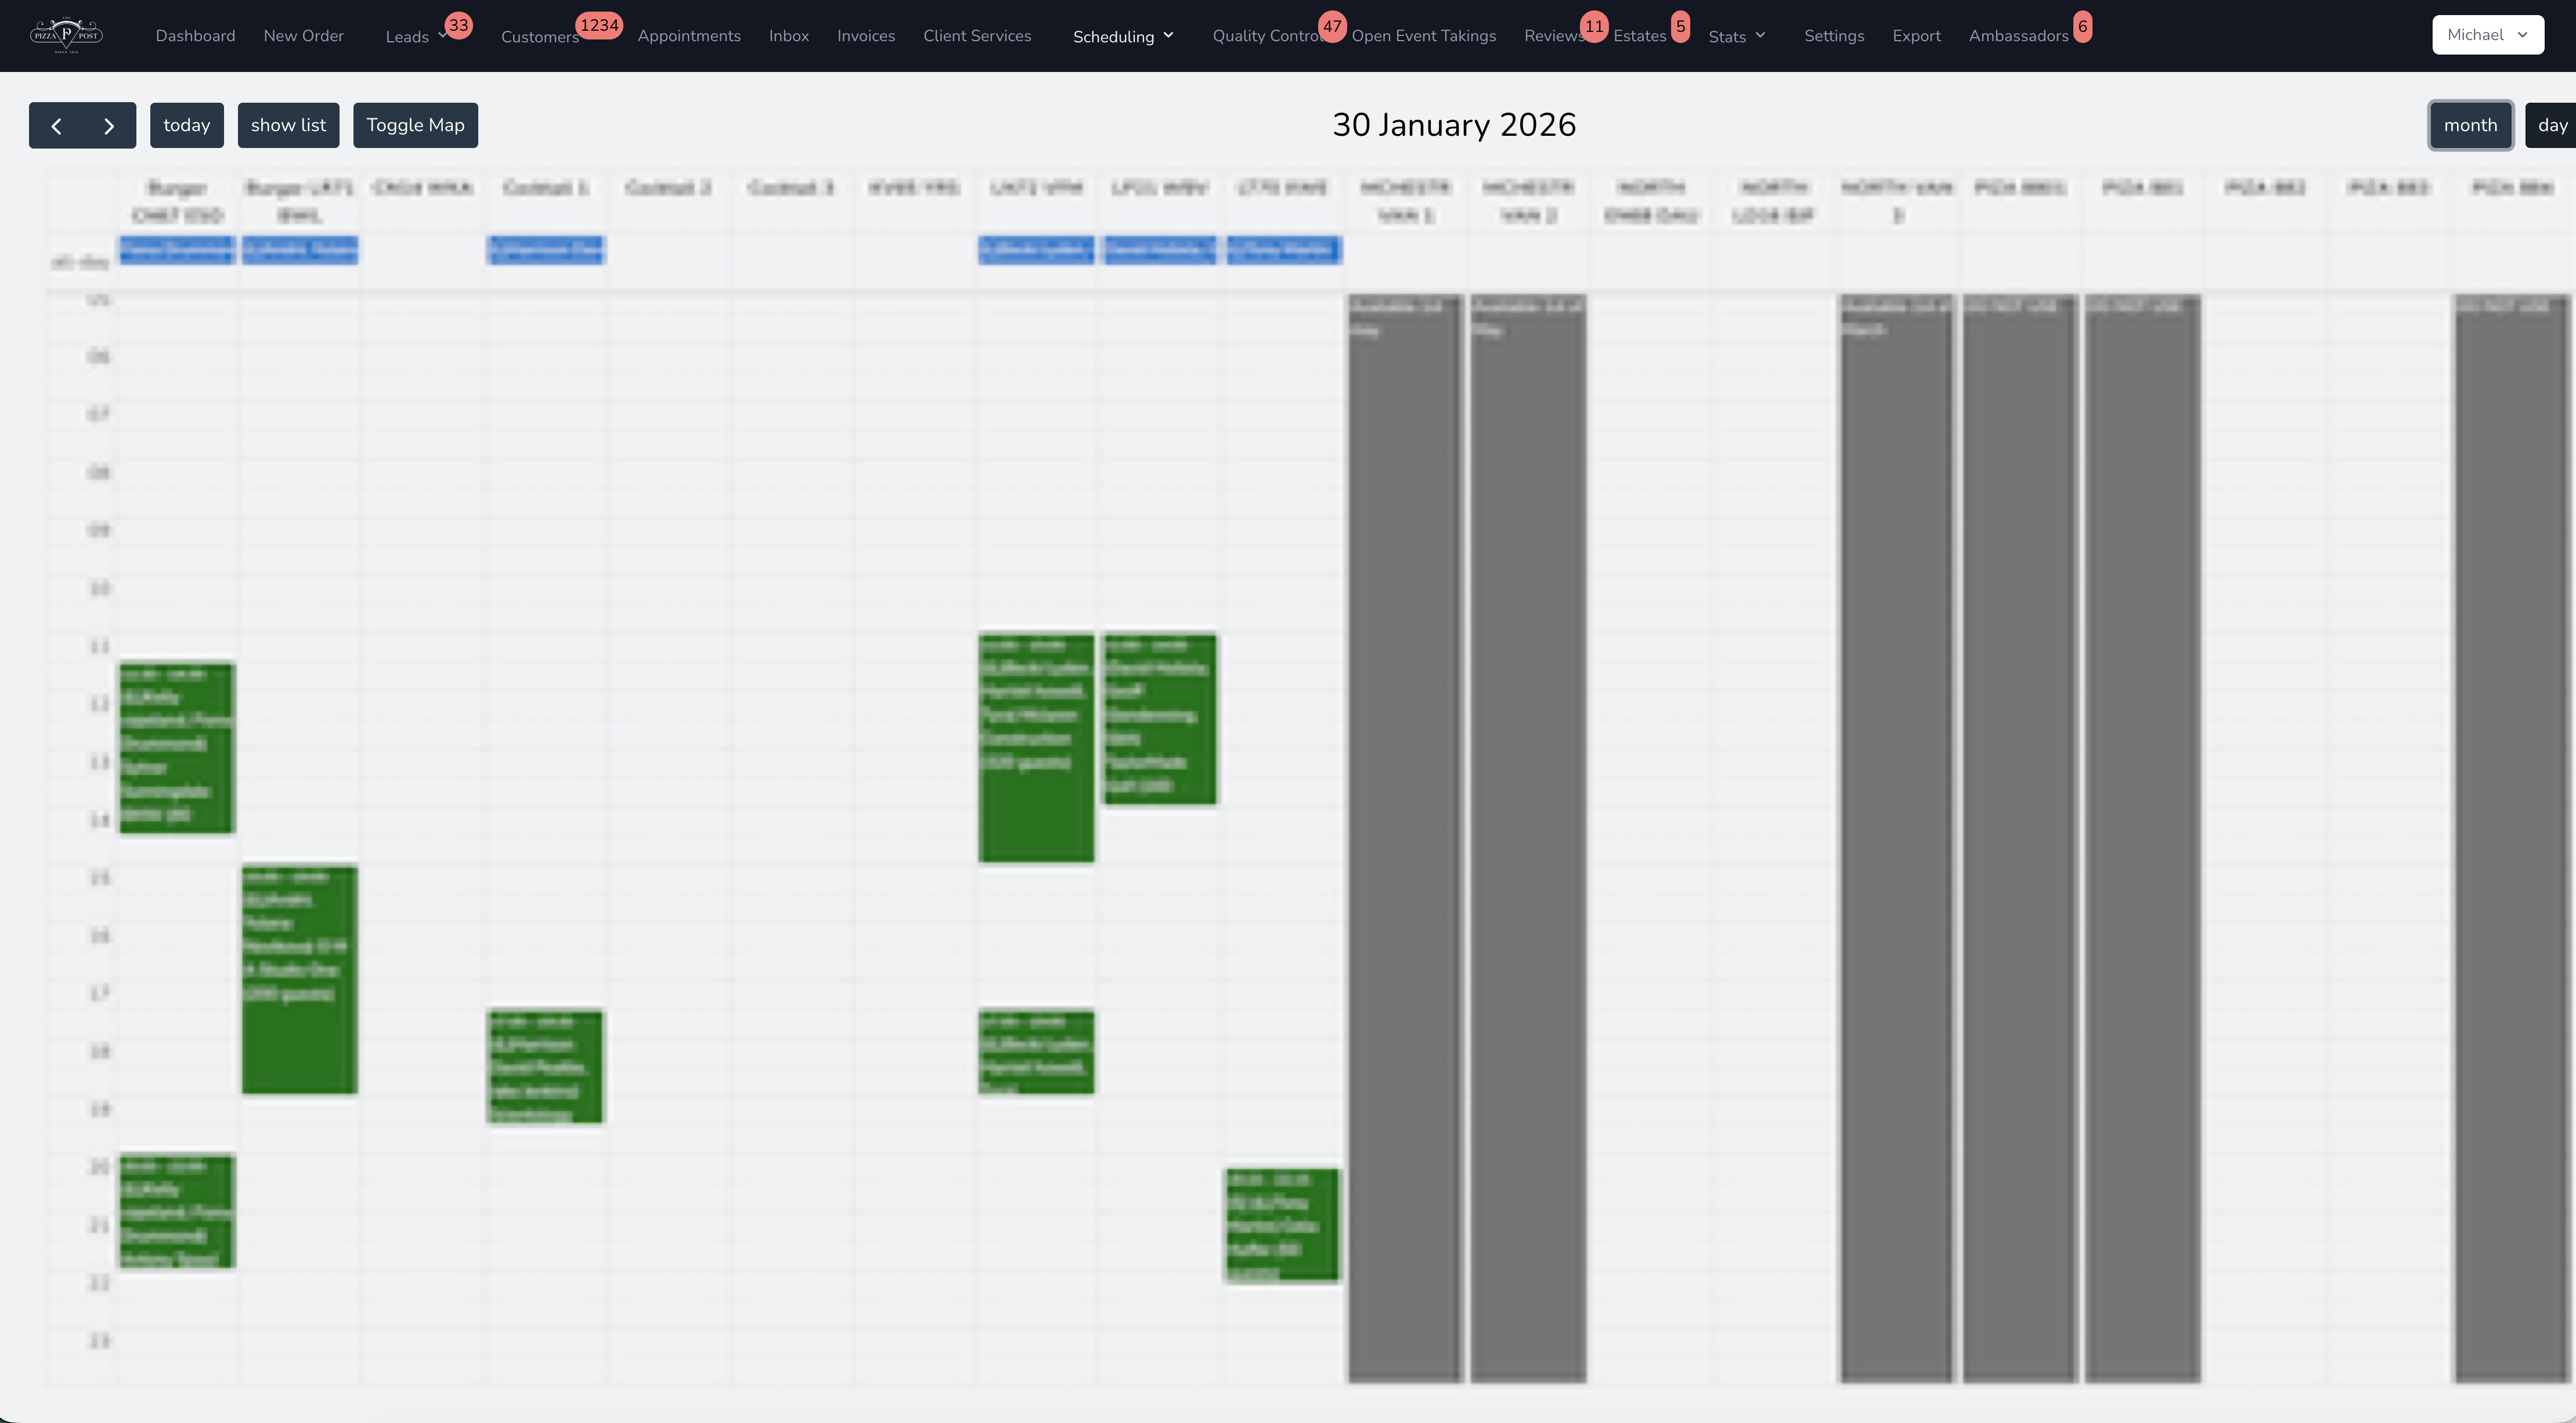Screen dimensions: 2576x1423
Task: Toggle the map view with Toggle Map
Action: 415,125
